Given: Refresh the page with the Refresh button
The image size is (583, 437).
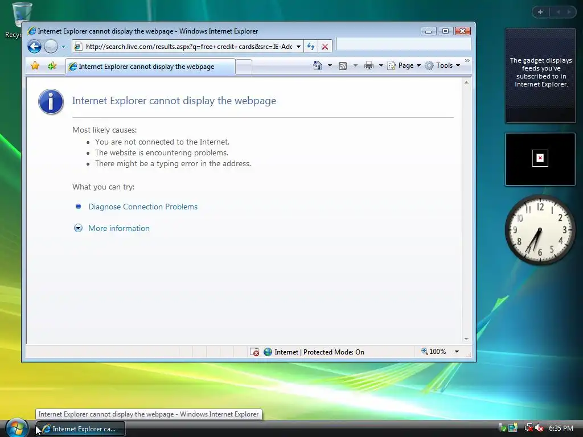Looking at the screenshot, I should coord(311,47).
